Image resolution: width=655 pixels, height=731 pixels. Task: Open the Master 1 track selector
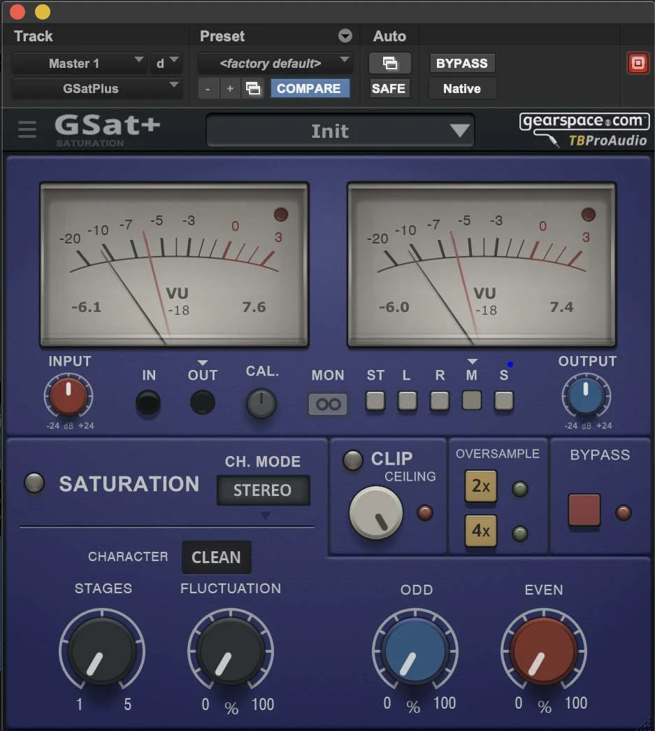tap(79, 63)
